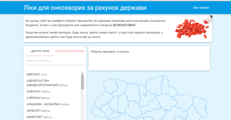The width and height of the screenshot is (231, 120).
Task: Select АВЕЛОКС 27 уп. from the list
Action: click(37, 75)
